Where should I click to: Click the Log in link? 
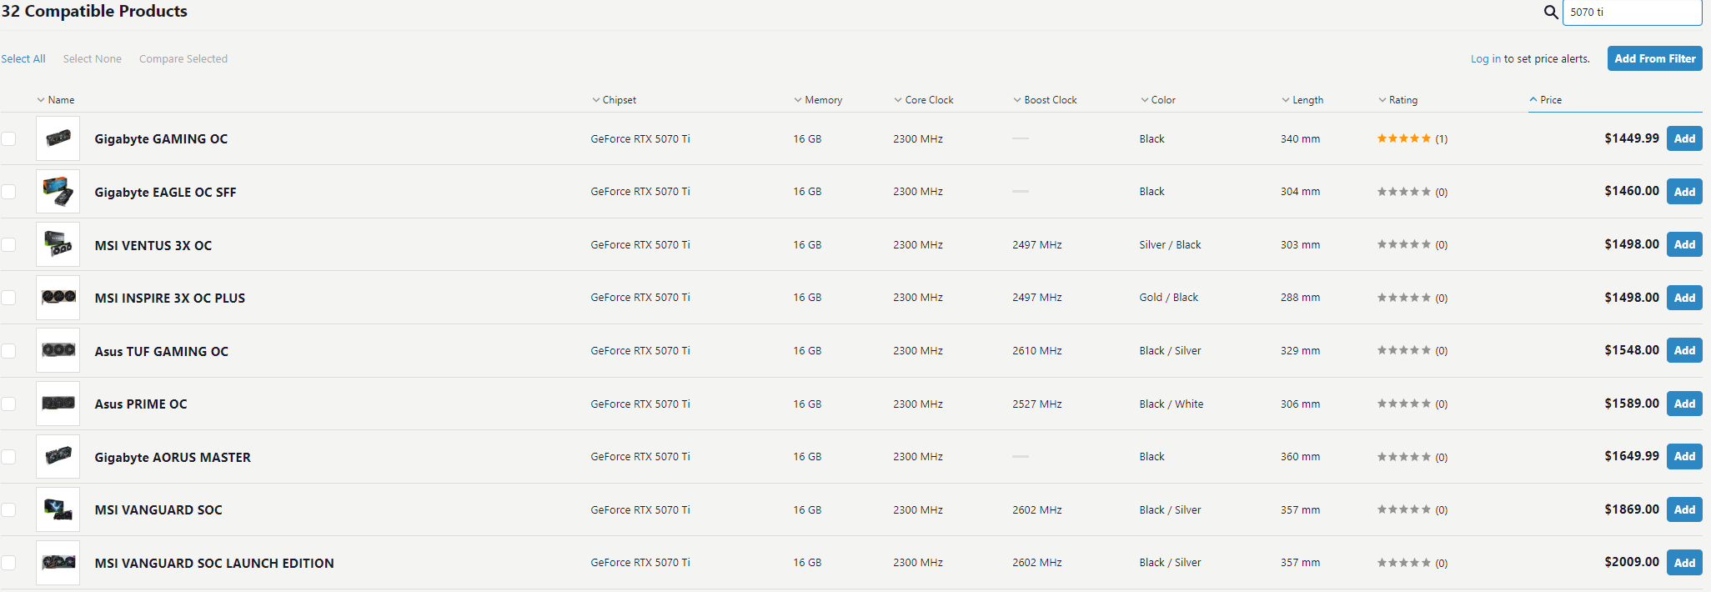tap(1485, 59)
